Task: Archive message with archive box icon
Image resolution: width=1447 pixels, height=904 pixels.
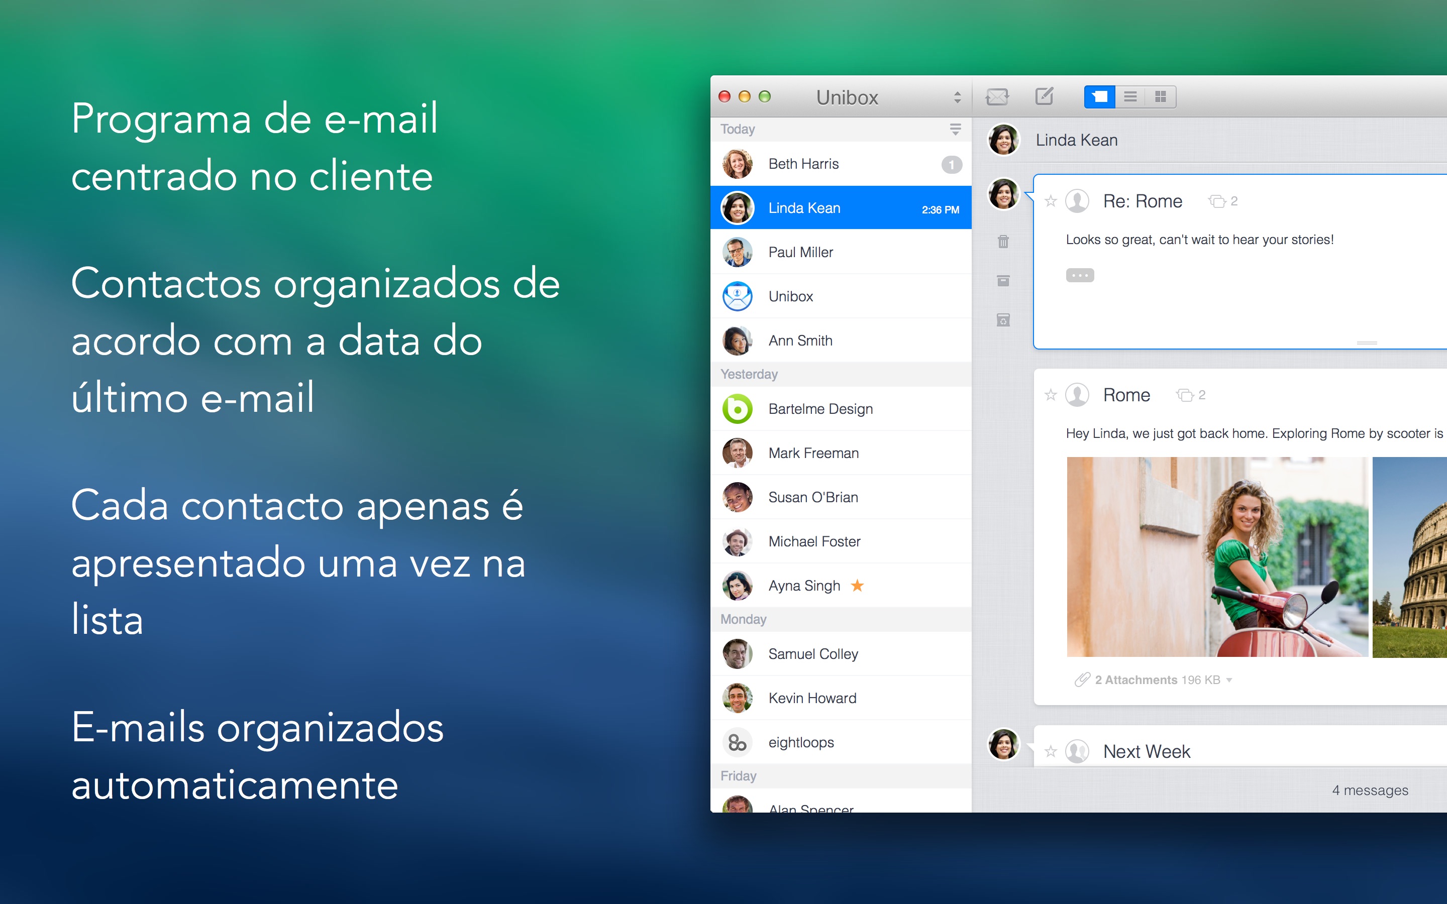Action: (1003, 280)
